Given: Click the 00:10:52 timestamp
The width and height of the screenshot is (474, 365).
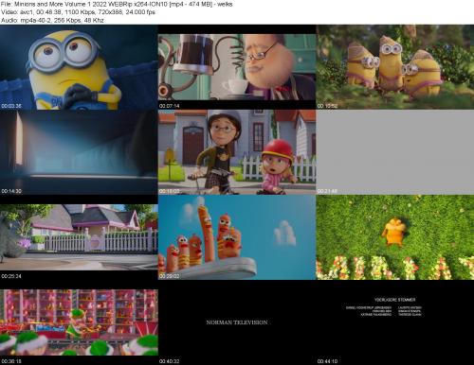Looking at the screenshot, I should click(x=327, y=106).
